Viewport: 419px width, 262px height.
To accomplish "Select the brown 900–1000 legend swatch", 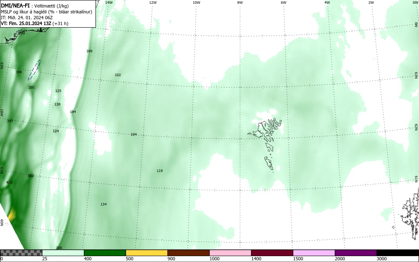I will click(x=189, y=253).
